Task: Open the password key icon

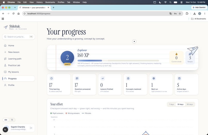Action: (175, 13)
